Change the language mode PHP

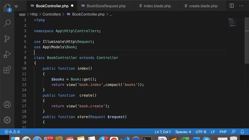point(223,132)
